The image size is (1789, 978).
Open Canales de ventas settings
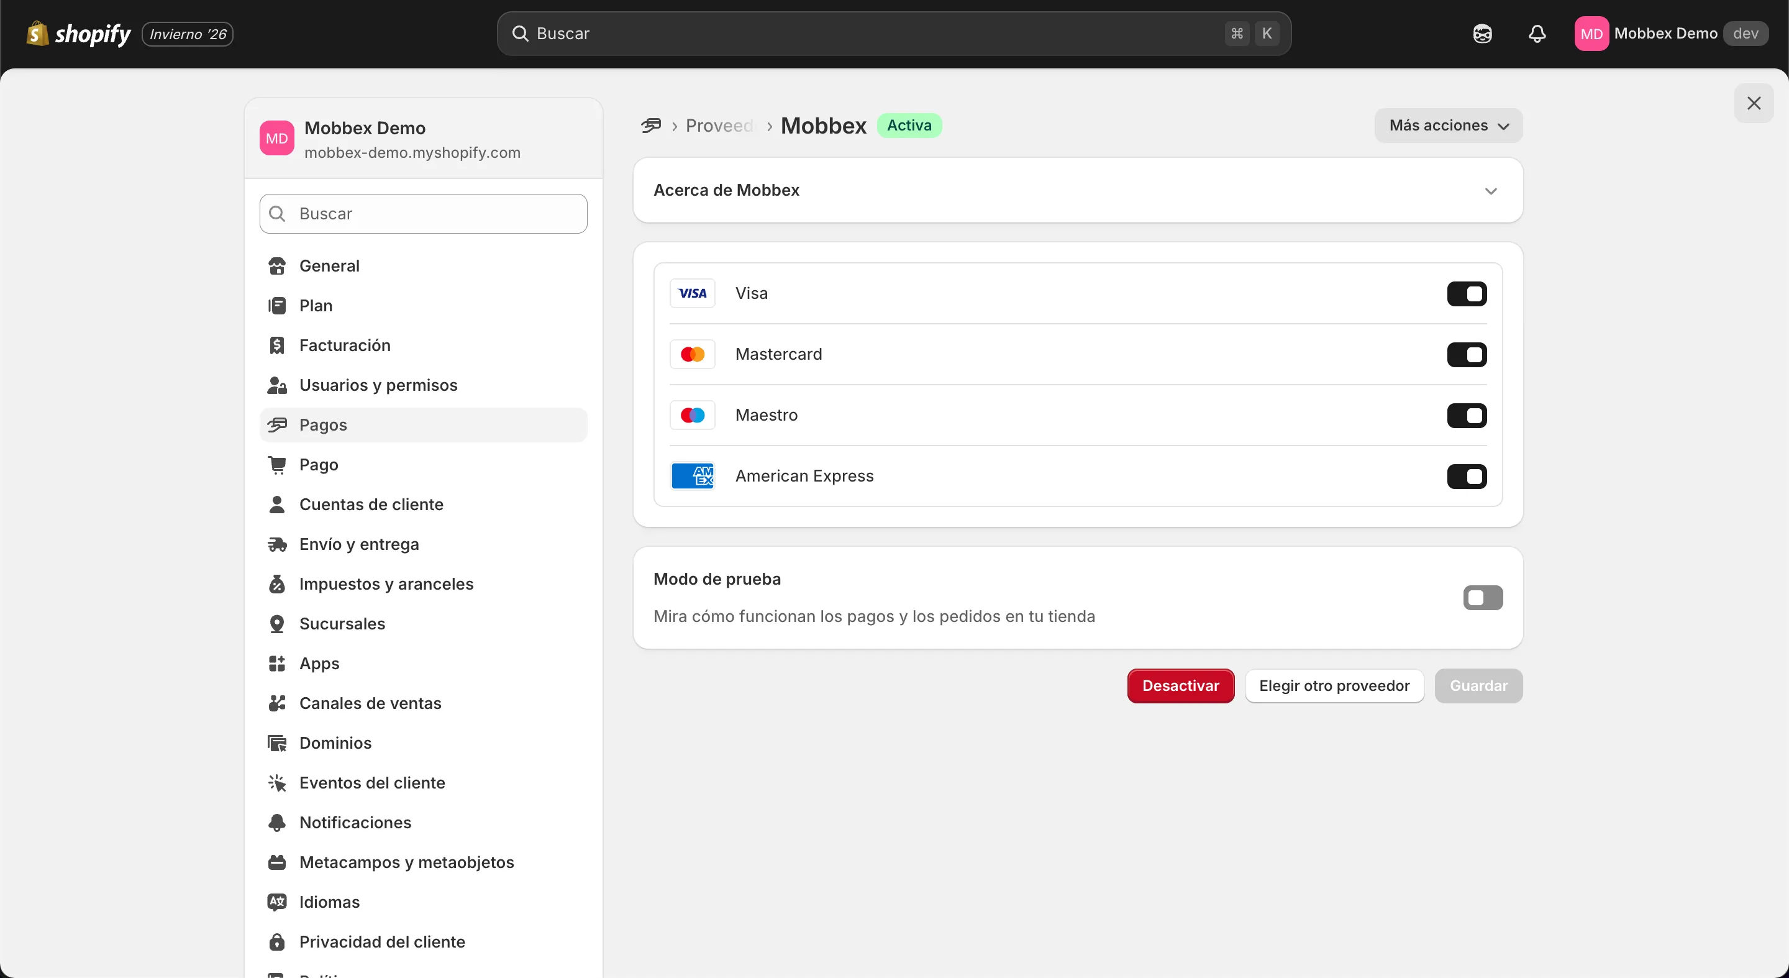pos(424,703)
